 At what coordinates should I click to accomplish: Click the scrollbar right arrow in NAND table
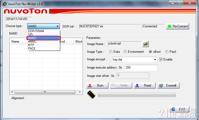coord(80,92)
